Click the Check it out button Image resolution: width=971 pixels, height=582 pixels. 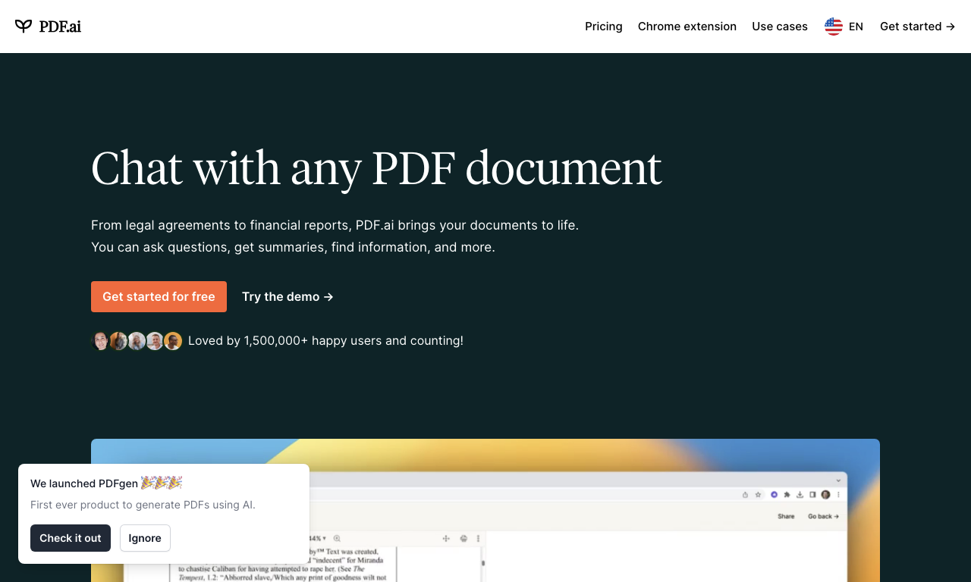coord(71,538)
